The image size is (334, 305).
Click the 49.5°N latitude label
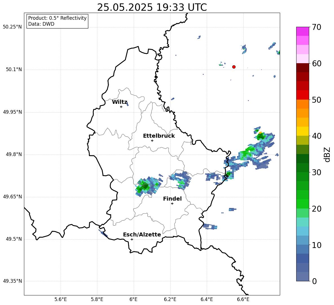tap(14, 239)
